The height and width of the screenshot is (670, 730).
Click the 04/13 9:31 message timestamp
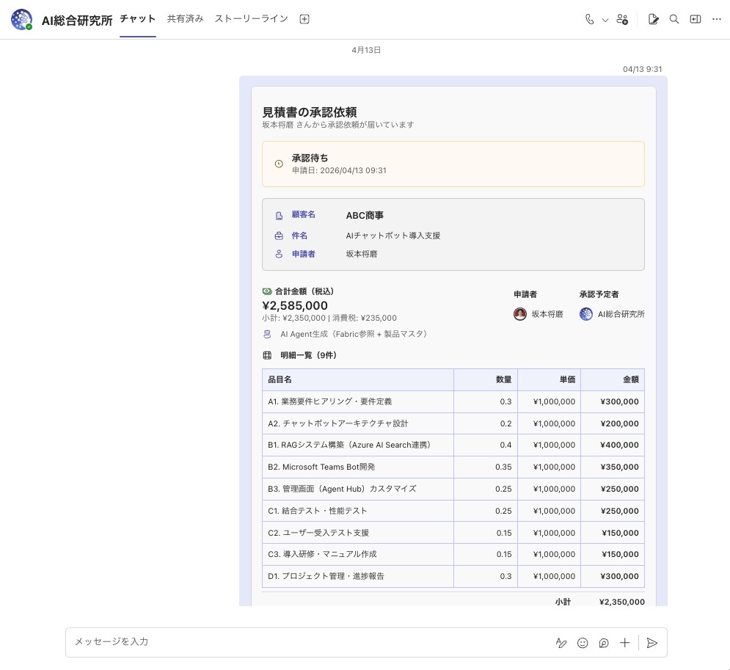pos(642,70)
